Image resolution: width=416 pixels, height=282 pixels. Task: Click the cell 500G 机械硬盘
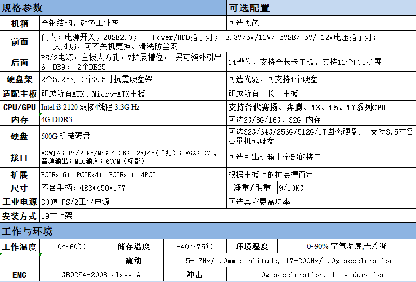(x=133, y=136)
